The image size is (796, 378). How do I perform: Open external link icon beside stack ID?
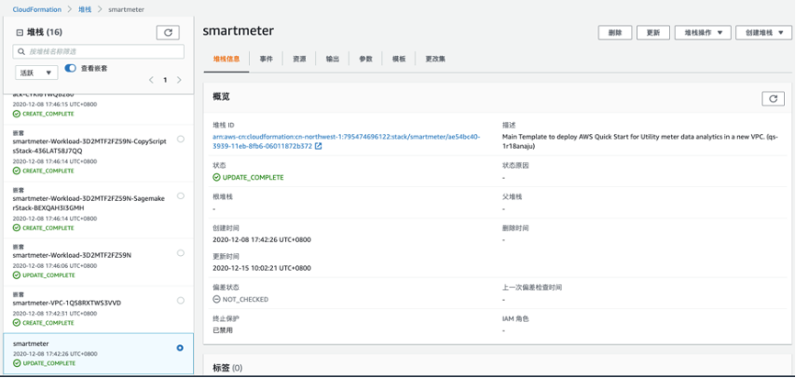click(x=318, y=146)
